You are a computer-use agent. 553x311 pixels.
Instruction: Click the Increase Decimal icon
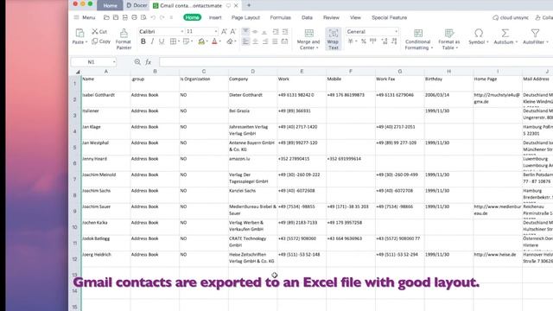(385, 41)
